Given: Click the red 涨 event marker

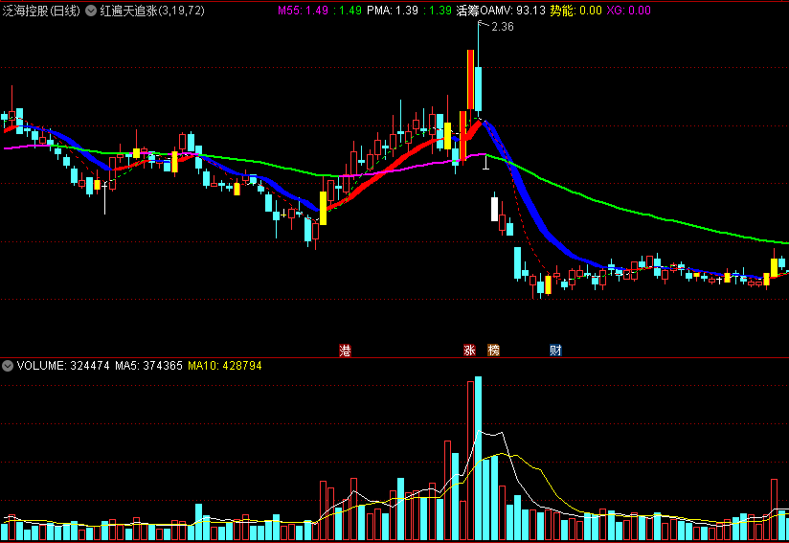Looking at the screenshot, I should 469,351.
